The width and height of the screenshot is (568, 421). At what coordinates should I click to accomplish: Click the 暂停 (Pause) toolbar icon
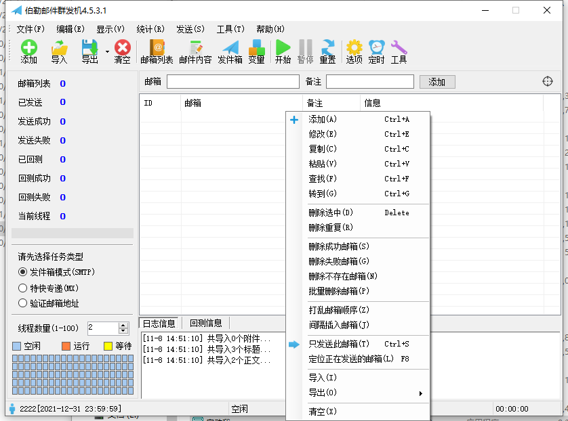(306, 51)
